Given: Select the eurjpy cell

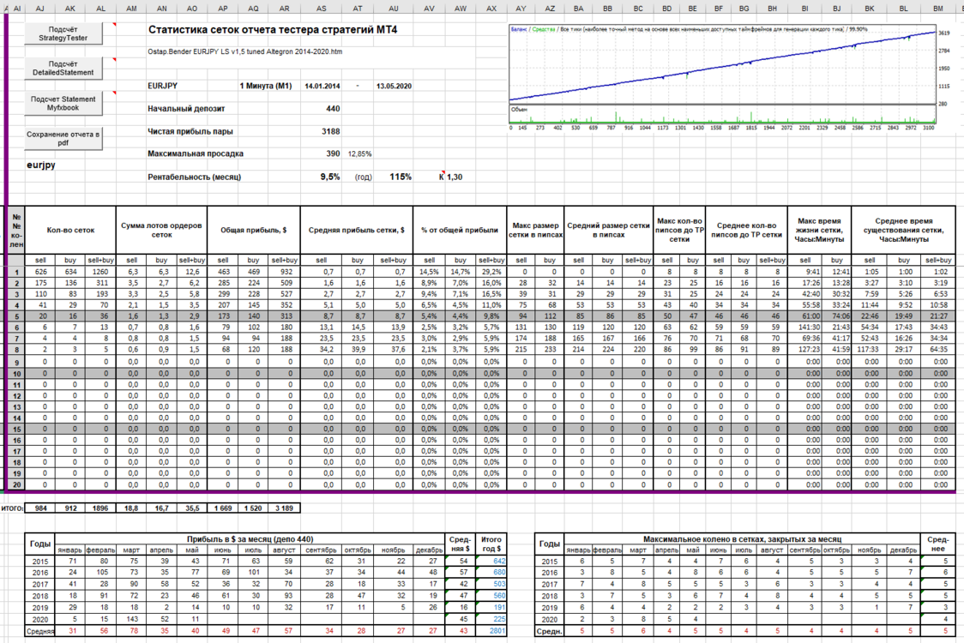Looking at the screenshot, I should 41,165.
